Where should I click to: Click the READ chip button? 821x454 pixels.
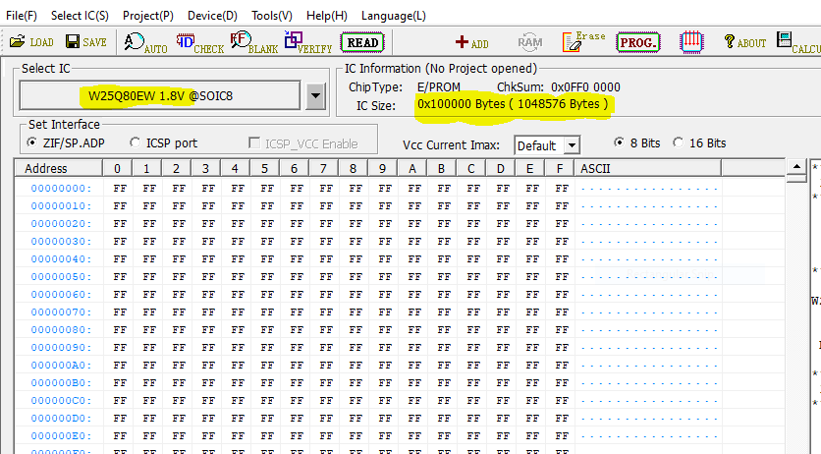tap(362, 42)
